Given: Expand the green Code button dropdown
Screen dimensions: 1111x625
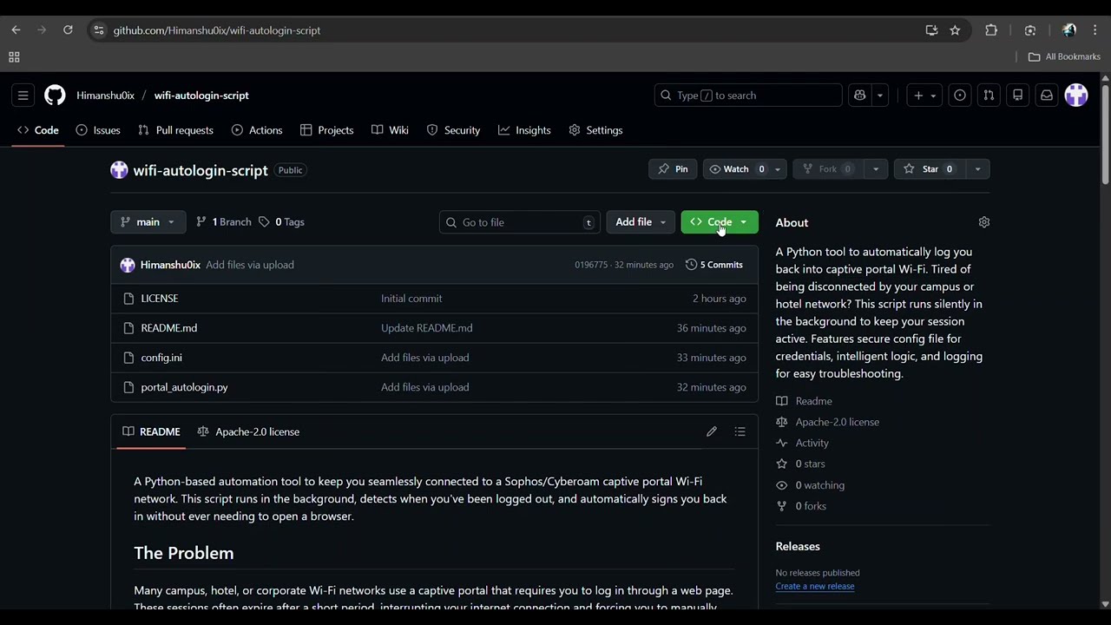Looking at the screenshot, I should click(744, 222).
